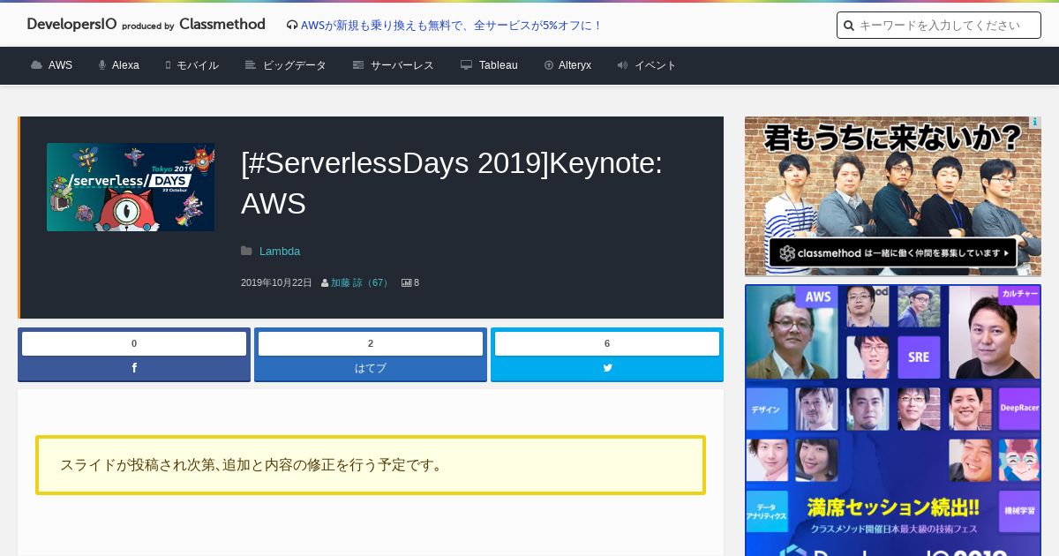Click the lines icon beside ビッグデータ
The height and width of the screenshot is (556, 1059).
pos(251,65)
